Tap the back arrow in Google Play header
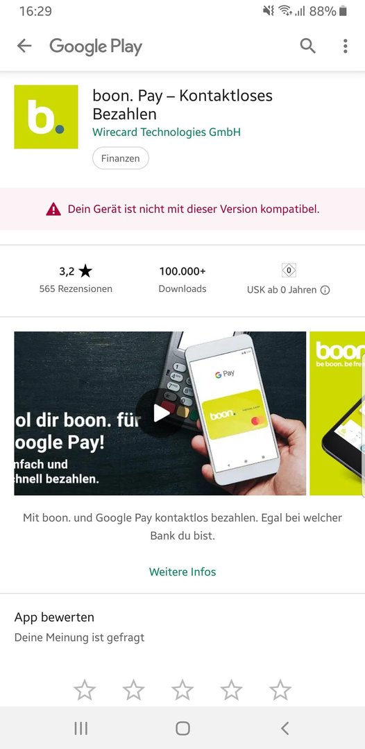 (24, 46)
